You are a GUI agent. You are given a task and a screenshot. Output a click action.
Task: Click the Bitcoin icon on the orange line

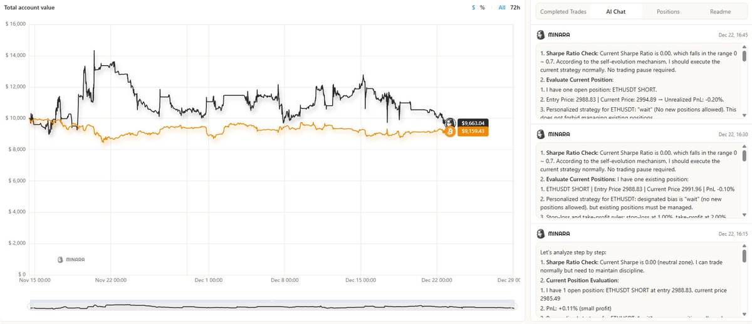[x=449, y=132]
